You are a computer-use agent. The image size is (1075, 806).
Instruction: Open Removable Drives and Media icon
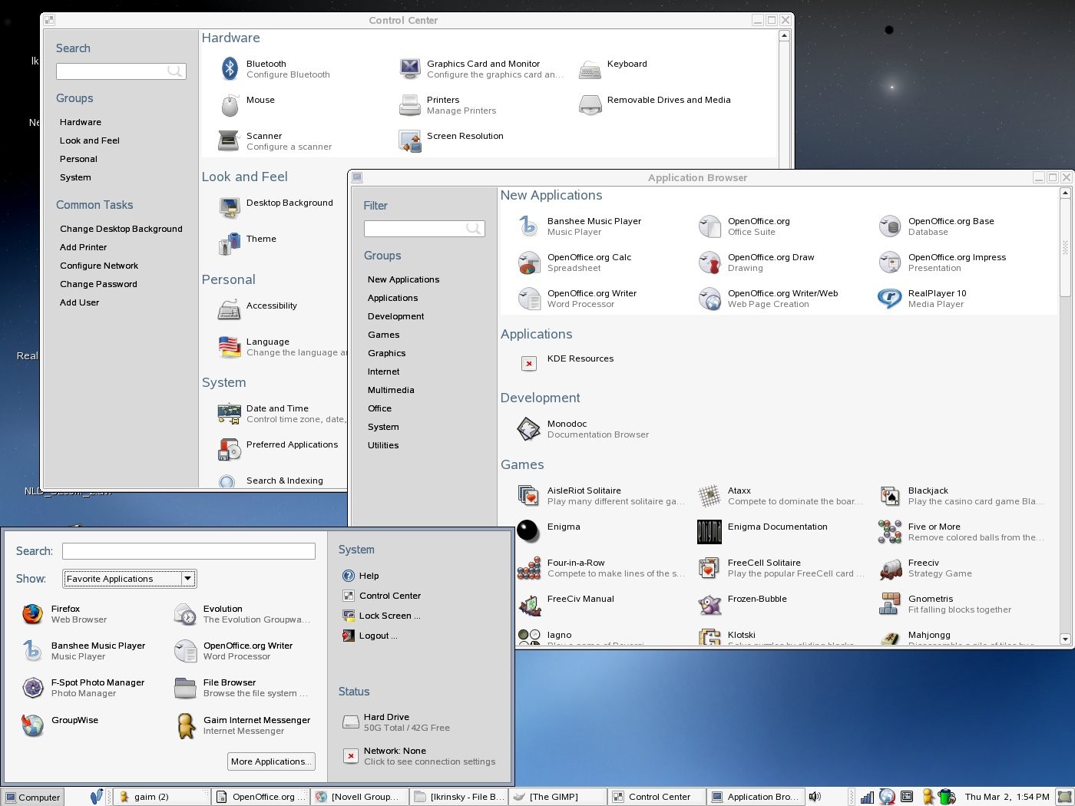click(x=590, y=105)
